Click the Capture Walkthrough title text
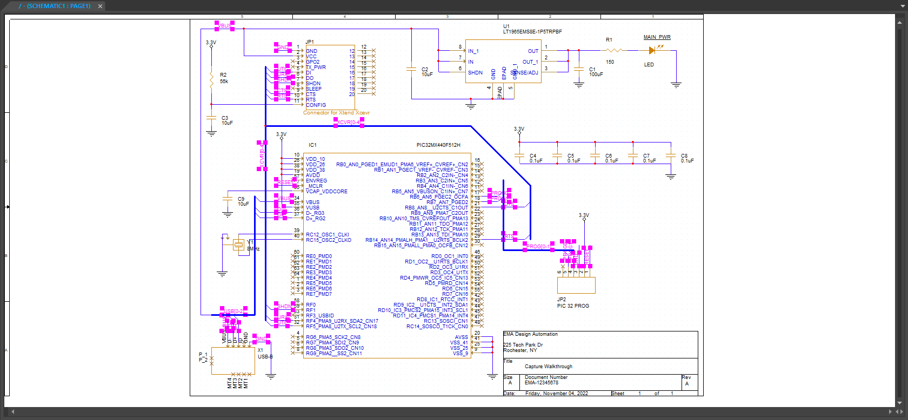The height and width of the screenshot is (420, 908). pos(548,367)
